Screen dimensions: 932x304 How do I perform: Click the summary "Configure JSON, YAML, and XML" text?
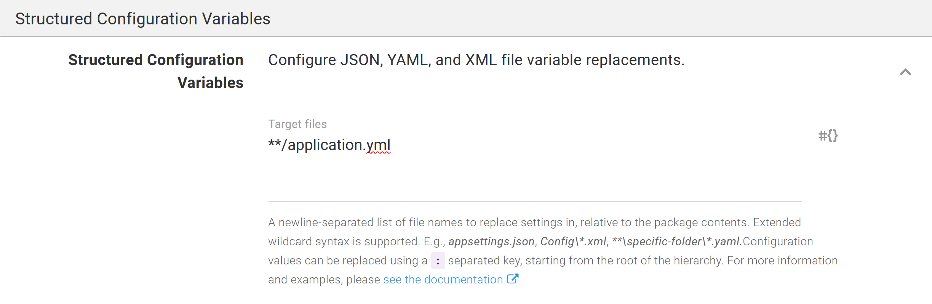point(476,60)
